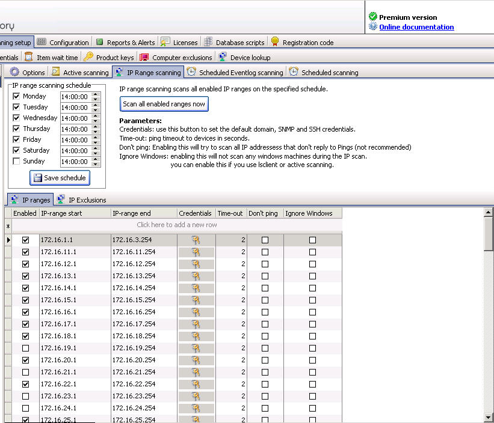Increase Tuesday's scan time with stepper

pos(96,105)
